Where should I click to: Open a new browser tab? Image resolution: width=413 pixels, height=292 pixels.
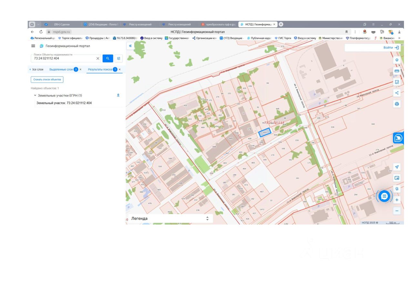(x=281, y=24)
